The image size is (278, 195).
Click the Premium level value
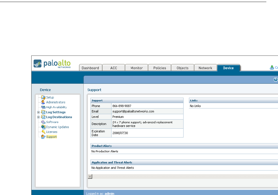118,117
